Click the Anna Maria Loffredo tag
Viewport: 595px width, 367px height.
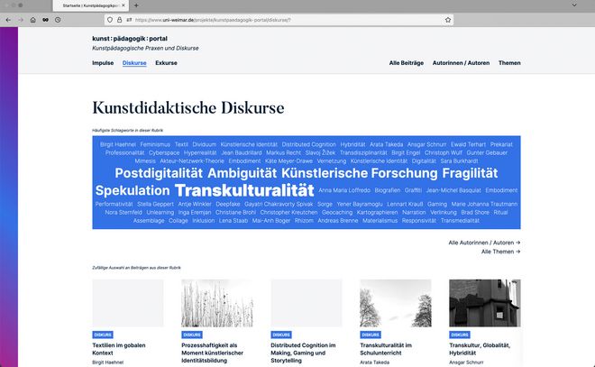point(344,190)
